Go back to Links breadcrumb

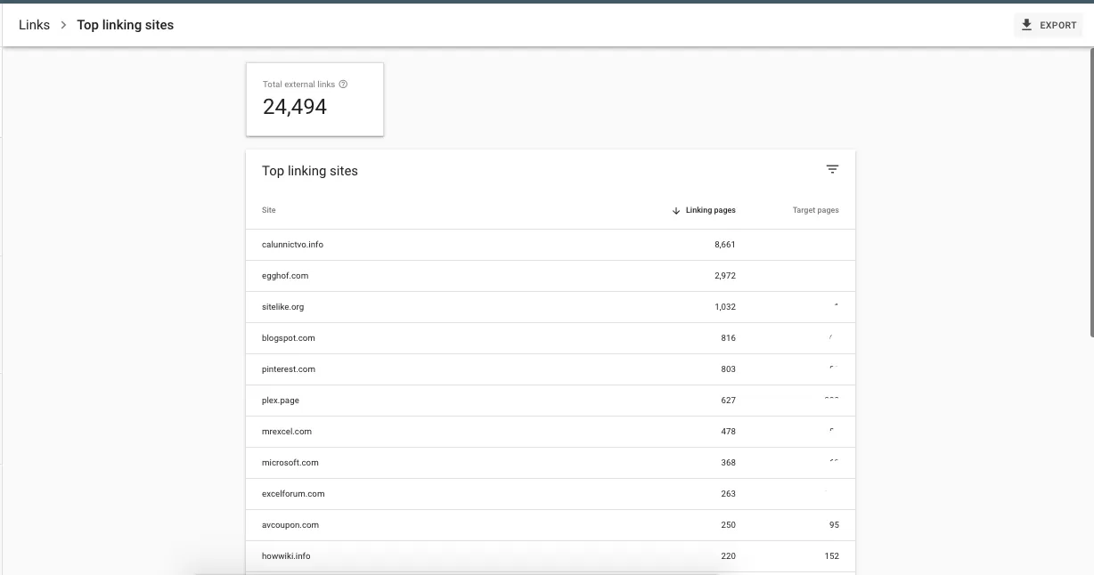click(34, 25)
